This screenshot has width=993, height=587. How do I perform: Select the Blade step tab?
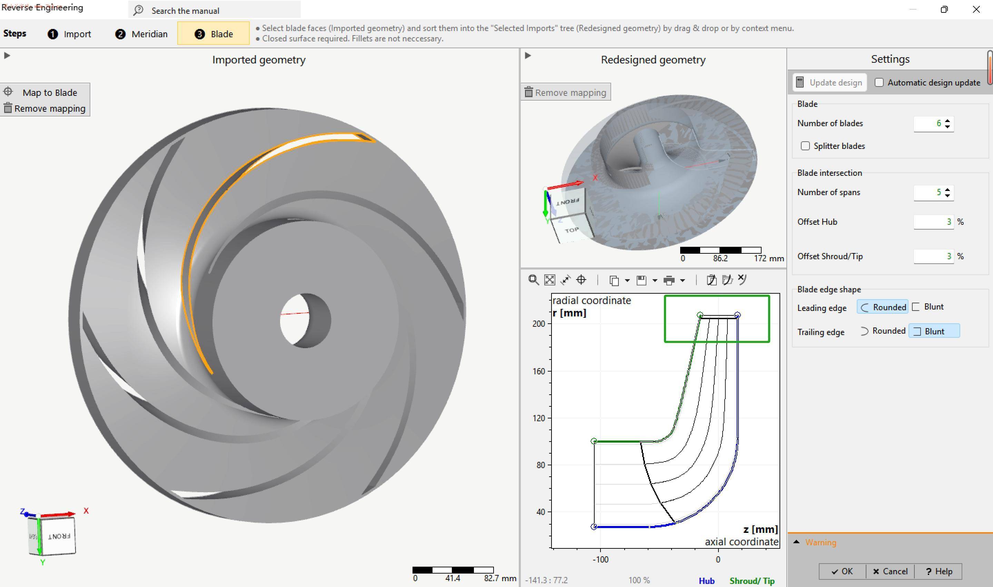pos(213,33)
